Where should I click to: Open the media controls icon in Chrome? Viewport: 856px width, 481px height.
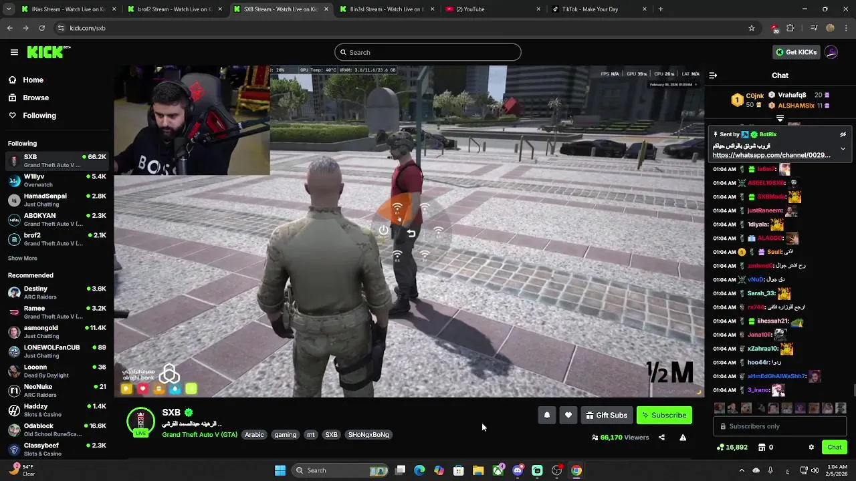(x=814, y=28)
